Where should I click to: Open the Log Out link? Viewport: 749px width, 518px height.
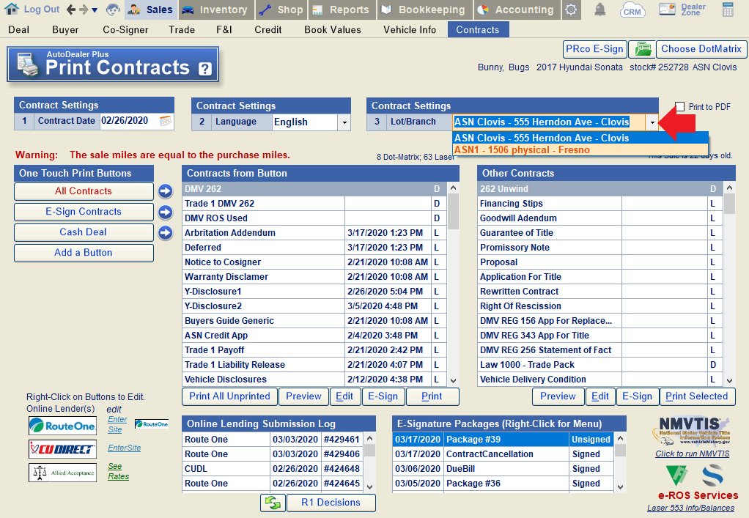pos(42,10)
